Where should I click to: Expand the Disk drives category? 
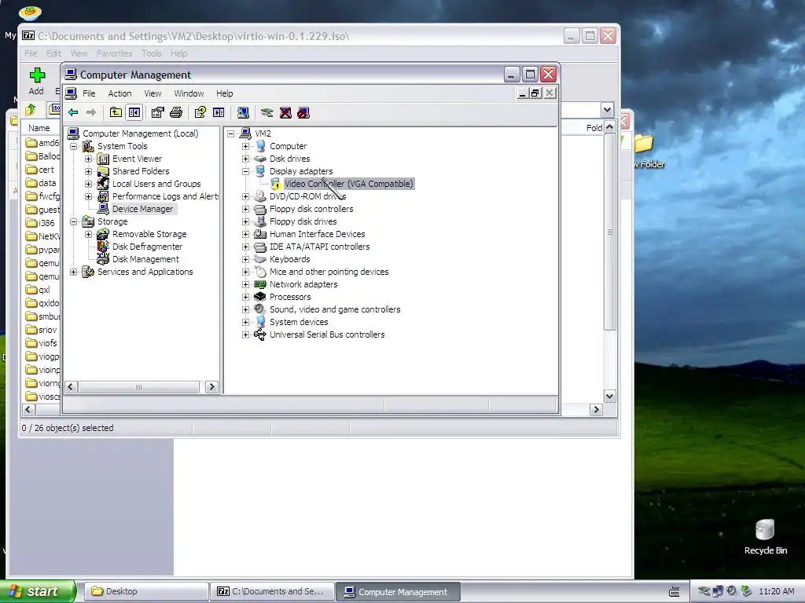245,159
